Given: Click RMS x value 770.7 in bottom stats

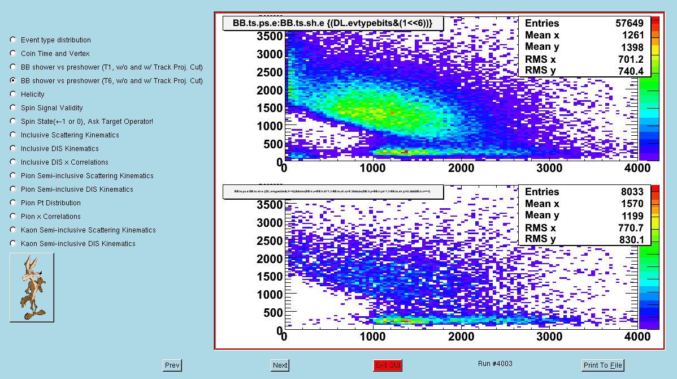Looking at the screenshot, I should pyautogui.click(x=631, y=228).
